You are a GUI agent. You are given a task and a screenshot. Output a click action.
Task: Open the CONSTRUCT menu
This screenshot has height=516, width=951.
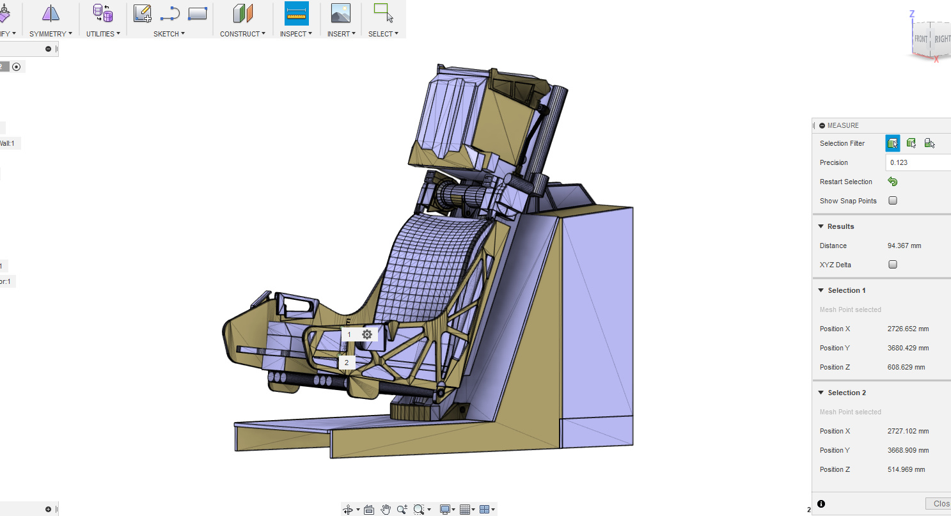(242, 34)
